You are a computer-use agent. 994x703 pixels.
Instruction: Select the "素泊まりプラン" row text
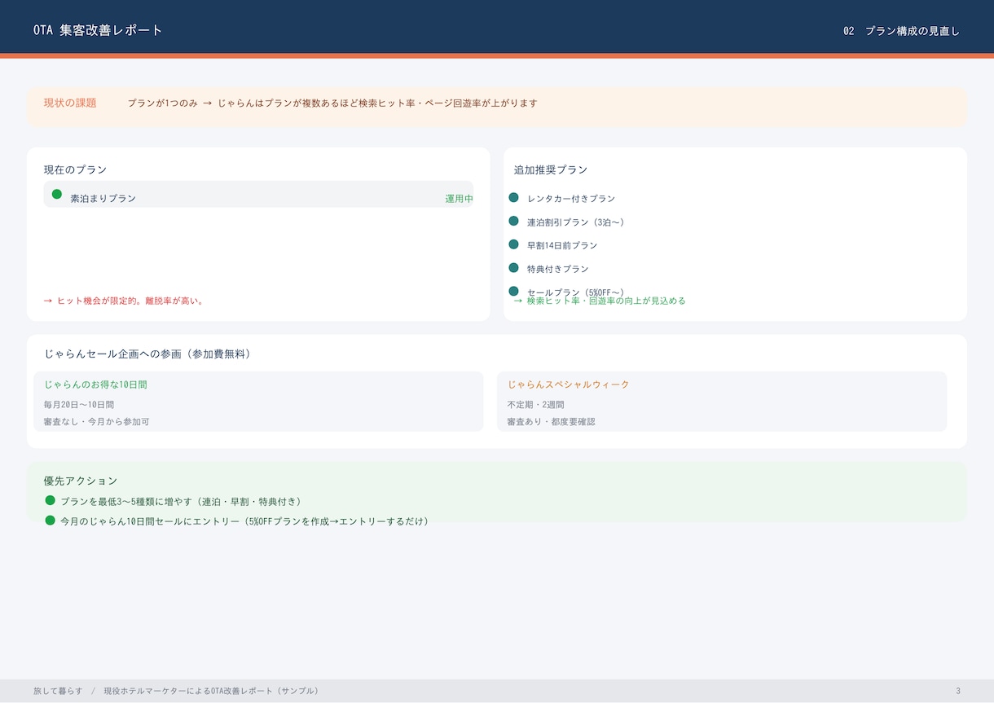pyautogui.click(x=103, y=198)
